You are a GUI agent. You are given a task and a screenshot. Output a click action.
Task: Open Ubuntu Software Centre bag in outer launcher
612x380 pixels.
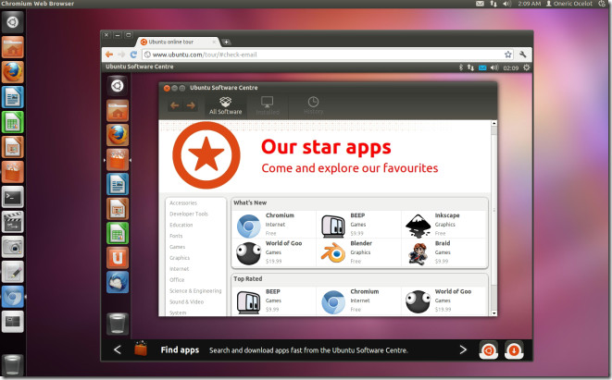12,172
